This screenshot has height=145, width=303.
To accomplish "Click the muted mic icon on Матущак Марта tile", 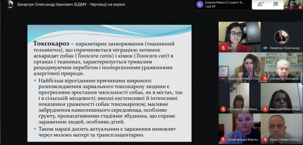I will point(265,109).
